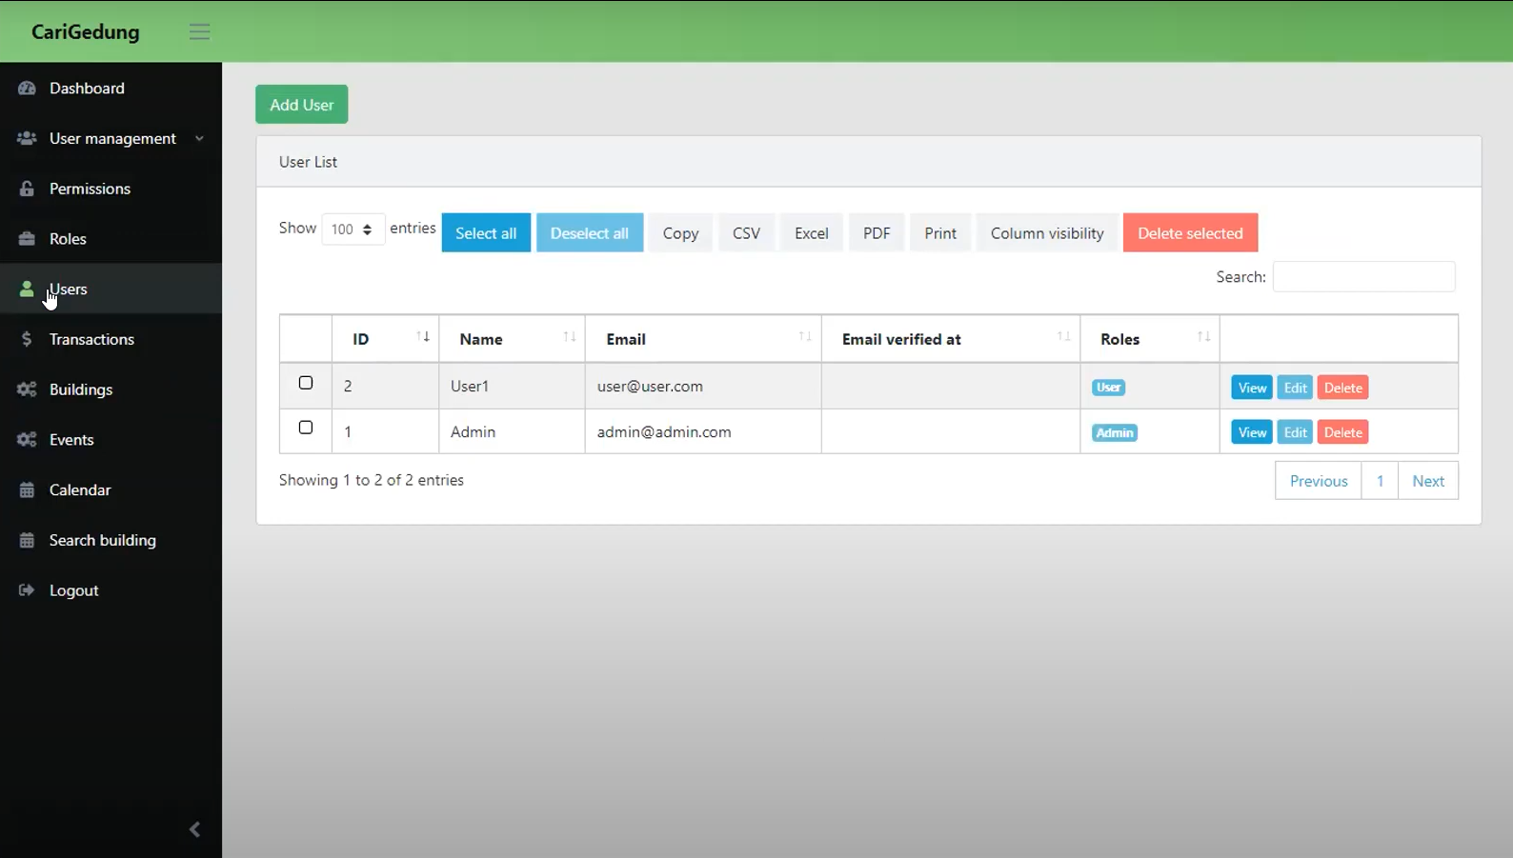Click the CariGedung brand link
This screenshot has height=858, width=1513.
(86, 31)
